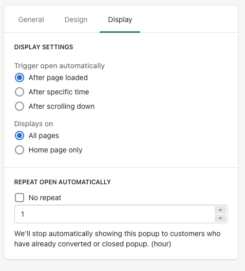Image resolution: width=245 pixels, height=271 pixels.
Task: Click the 'Trigger open automatically' field label
Action: tap(59, 66)
